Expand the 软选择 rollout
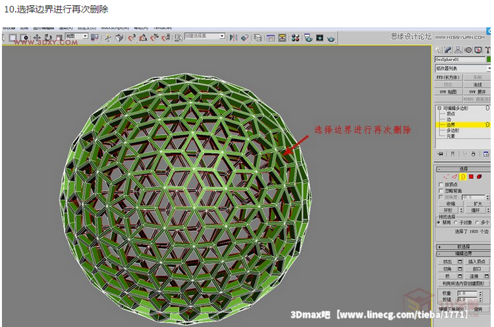Image resolution: width=494 pixels, height=327 pixels. (x=463, y=247)
